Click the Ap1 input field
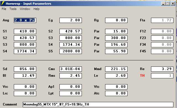Image resolution: width=177 pixels, height=108 pixels. point(71,87)
